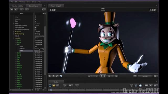Mute audio with the speaker icon
The height and width of the screenshot is (94, 168).
tap(151, 85)
